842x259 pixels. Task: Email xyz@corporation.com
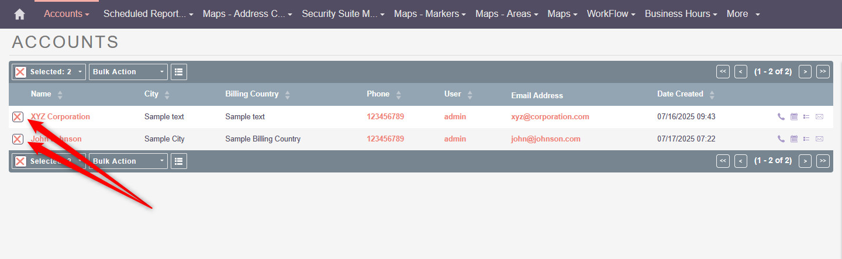click(x=550, y=117)
